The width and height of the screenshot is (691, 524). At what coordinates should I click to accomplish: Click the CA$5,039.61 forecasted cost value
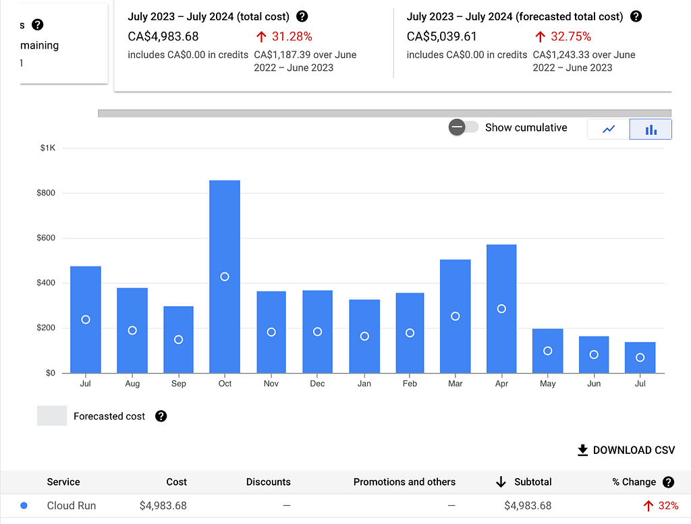[x=441, y=36]
